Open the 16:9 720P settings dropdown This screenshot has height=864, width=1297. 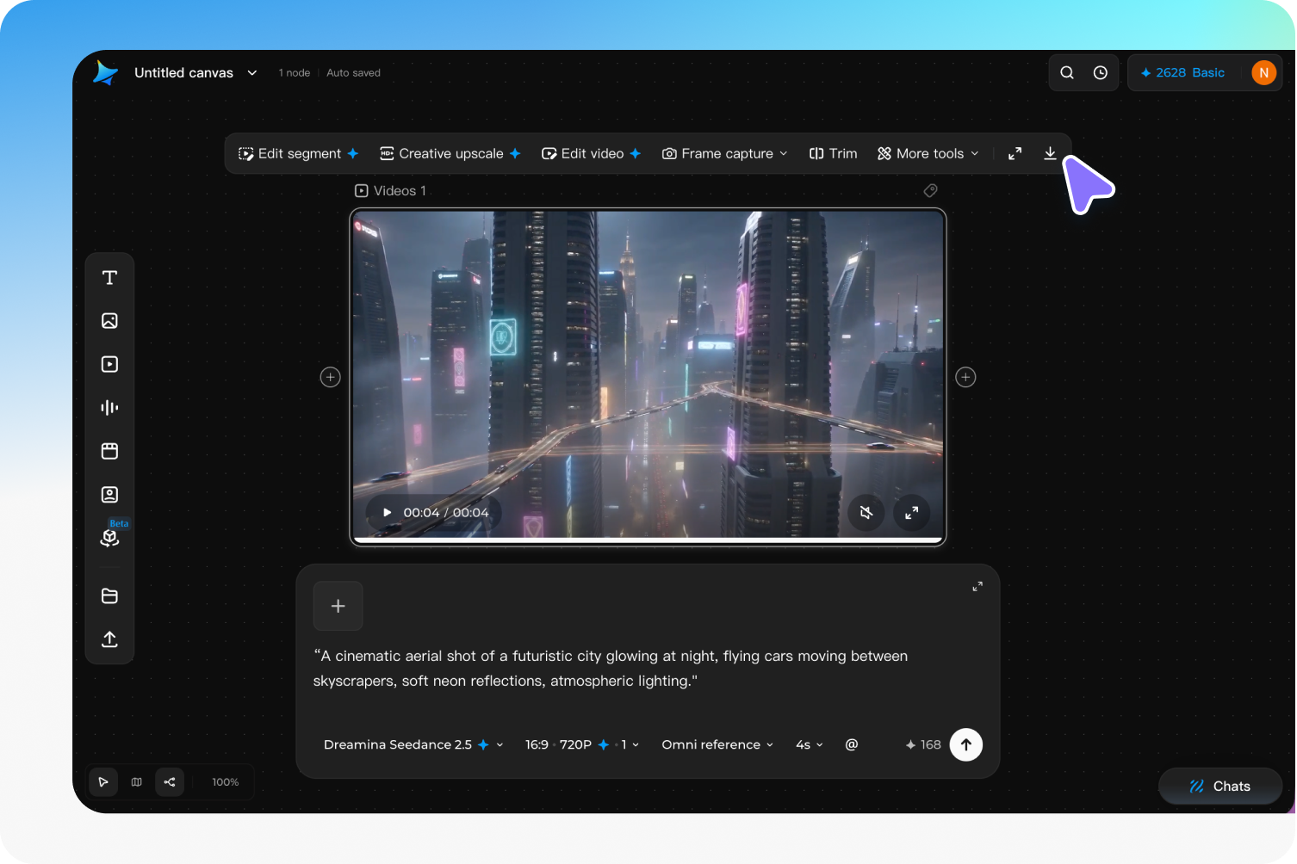(582, 744)
